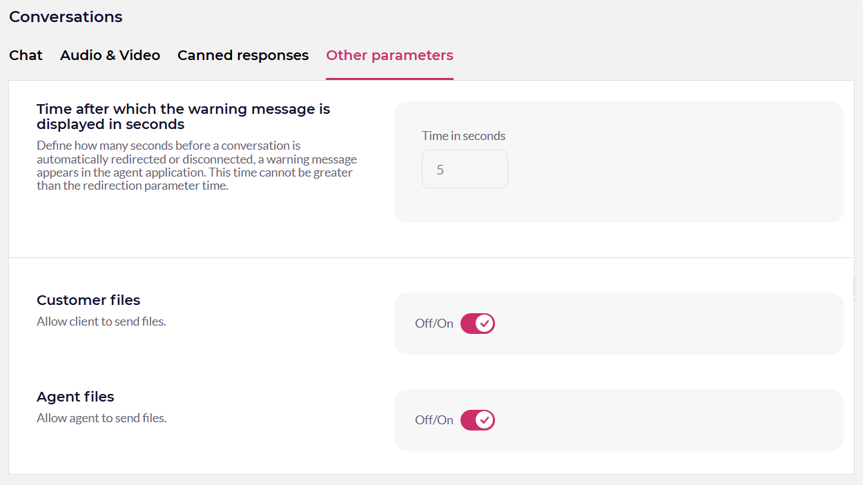Click the Customer files heading
The height and width of the screenshot is (485, 863).
click(x=88, y=300)
